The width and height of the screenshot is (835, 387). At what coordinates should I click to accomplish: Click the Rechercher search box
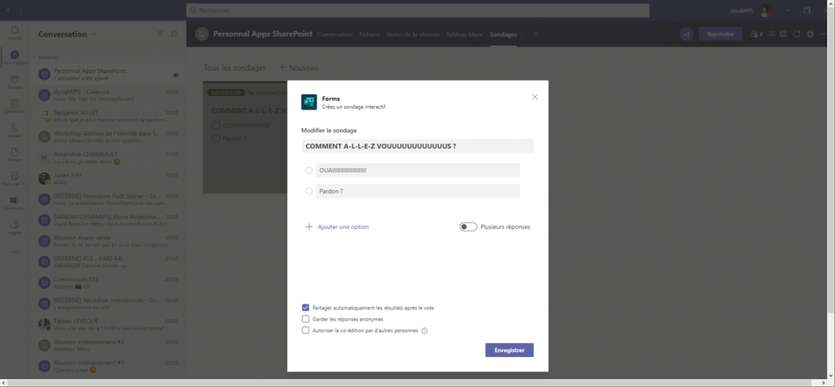tap(417, 11)
